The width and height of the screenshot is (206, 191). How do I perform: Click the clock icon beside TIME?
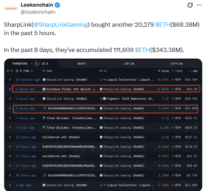pos(17,71)
